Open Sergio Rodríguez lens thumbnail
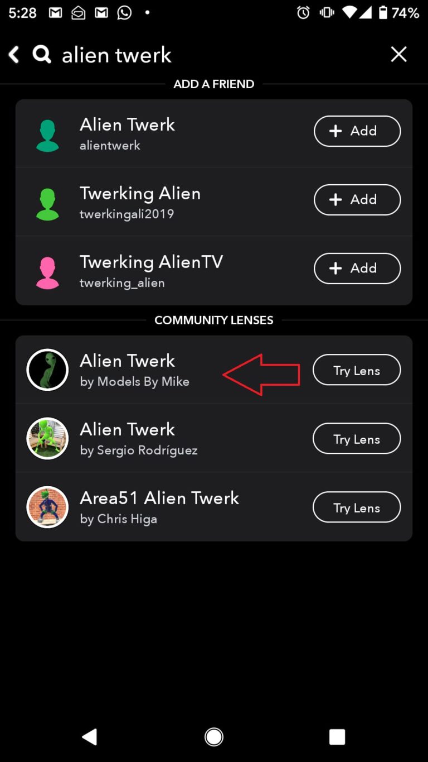The height and width of the screenshot is (762, 428). point(47,438)
